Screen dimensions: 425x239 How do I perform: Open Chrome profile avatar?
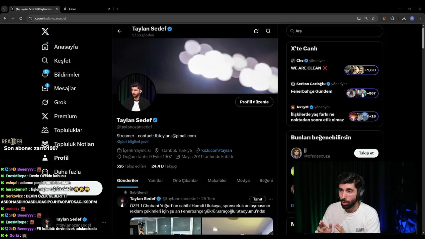412,19
